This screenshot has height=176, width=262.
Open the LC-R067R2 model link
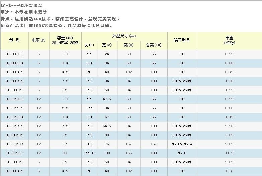click(x=14, y=81)
